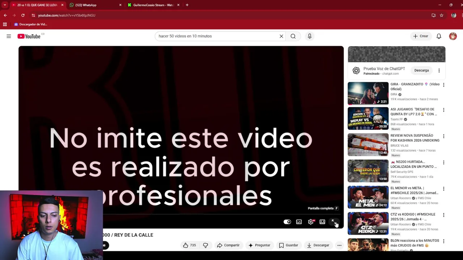Switch the player to theater mode
This screenshot has height=260, width=463.
click(322, 222)
